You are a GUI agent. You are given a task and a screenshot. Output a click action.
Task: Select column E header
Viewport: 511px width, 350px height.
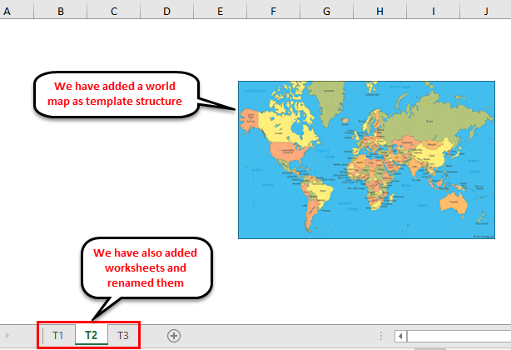pos(221,11)
